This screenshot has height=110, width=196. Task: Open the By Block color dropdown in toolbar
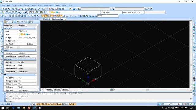[111, 12]
